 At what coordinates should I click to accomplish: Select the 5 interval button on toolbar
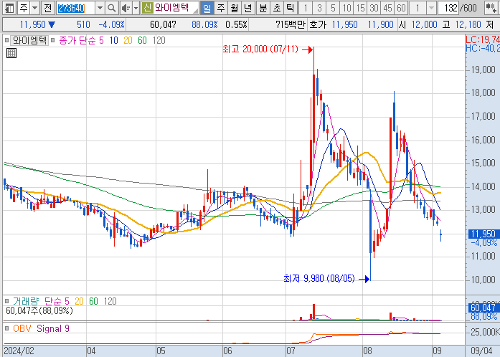point(333,8)
